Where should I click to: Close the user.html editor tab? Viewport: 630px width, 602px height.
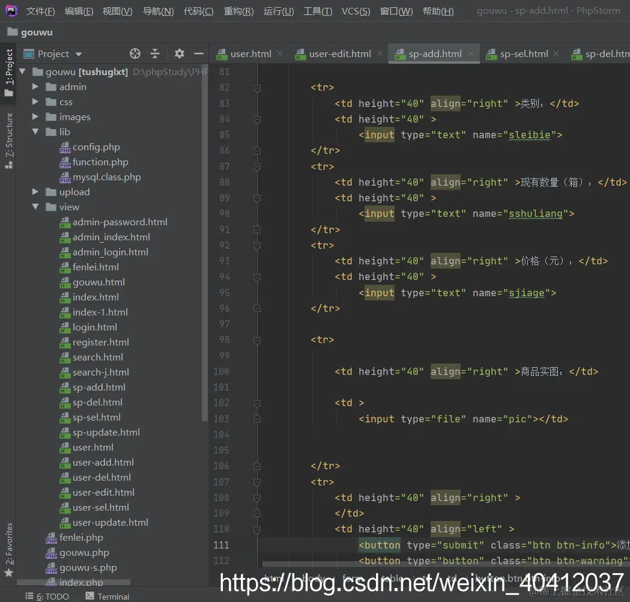tap(280, 53)
